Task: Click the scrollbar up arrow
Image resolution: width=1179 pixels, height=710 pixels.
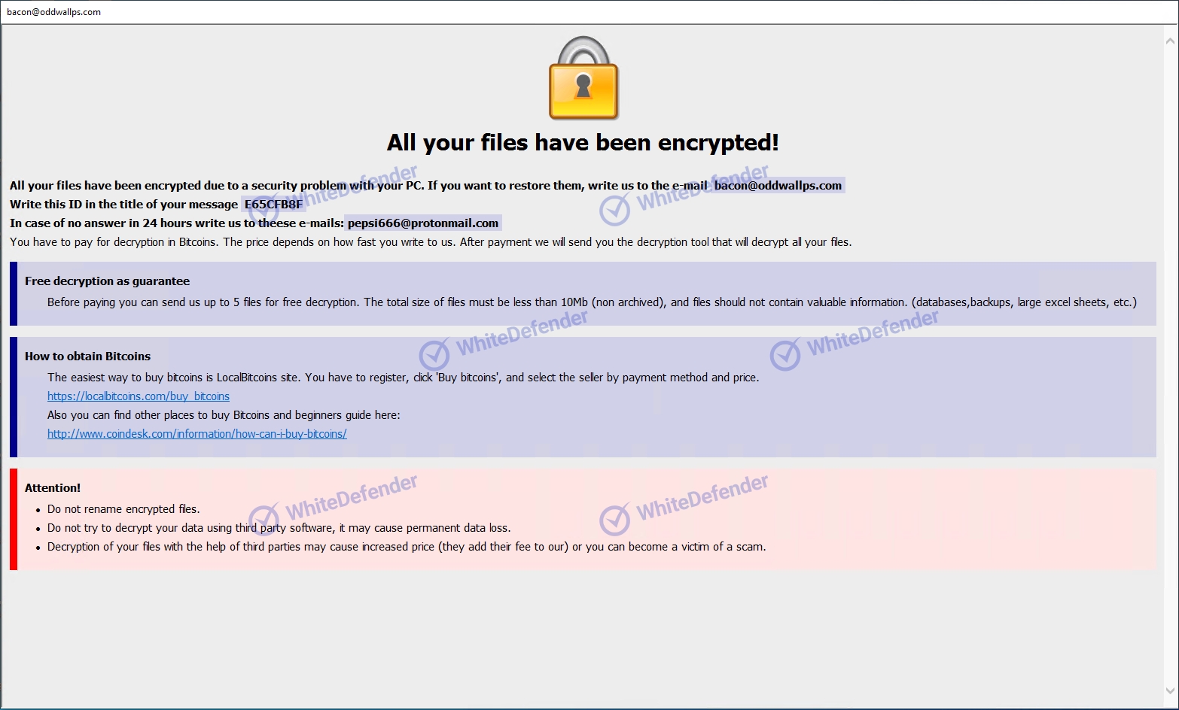Action: tap(1171, 42)
